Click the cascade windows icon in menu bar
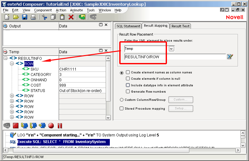The height and width of the screenshot is (161, 249). click(x=227, y=10)
